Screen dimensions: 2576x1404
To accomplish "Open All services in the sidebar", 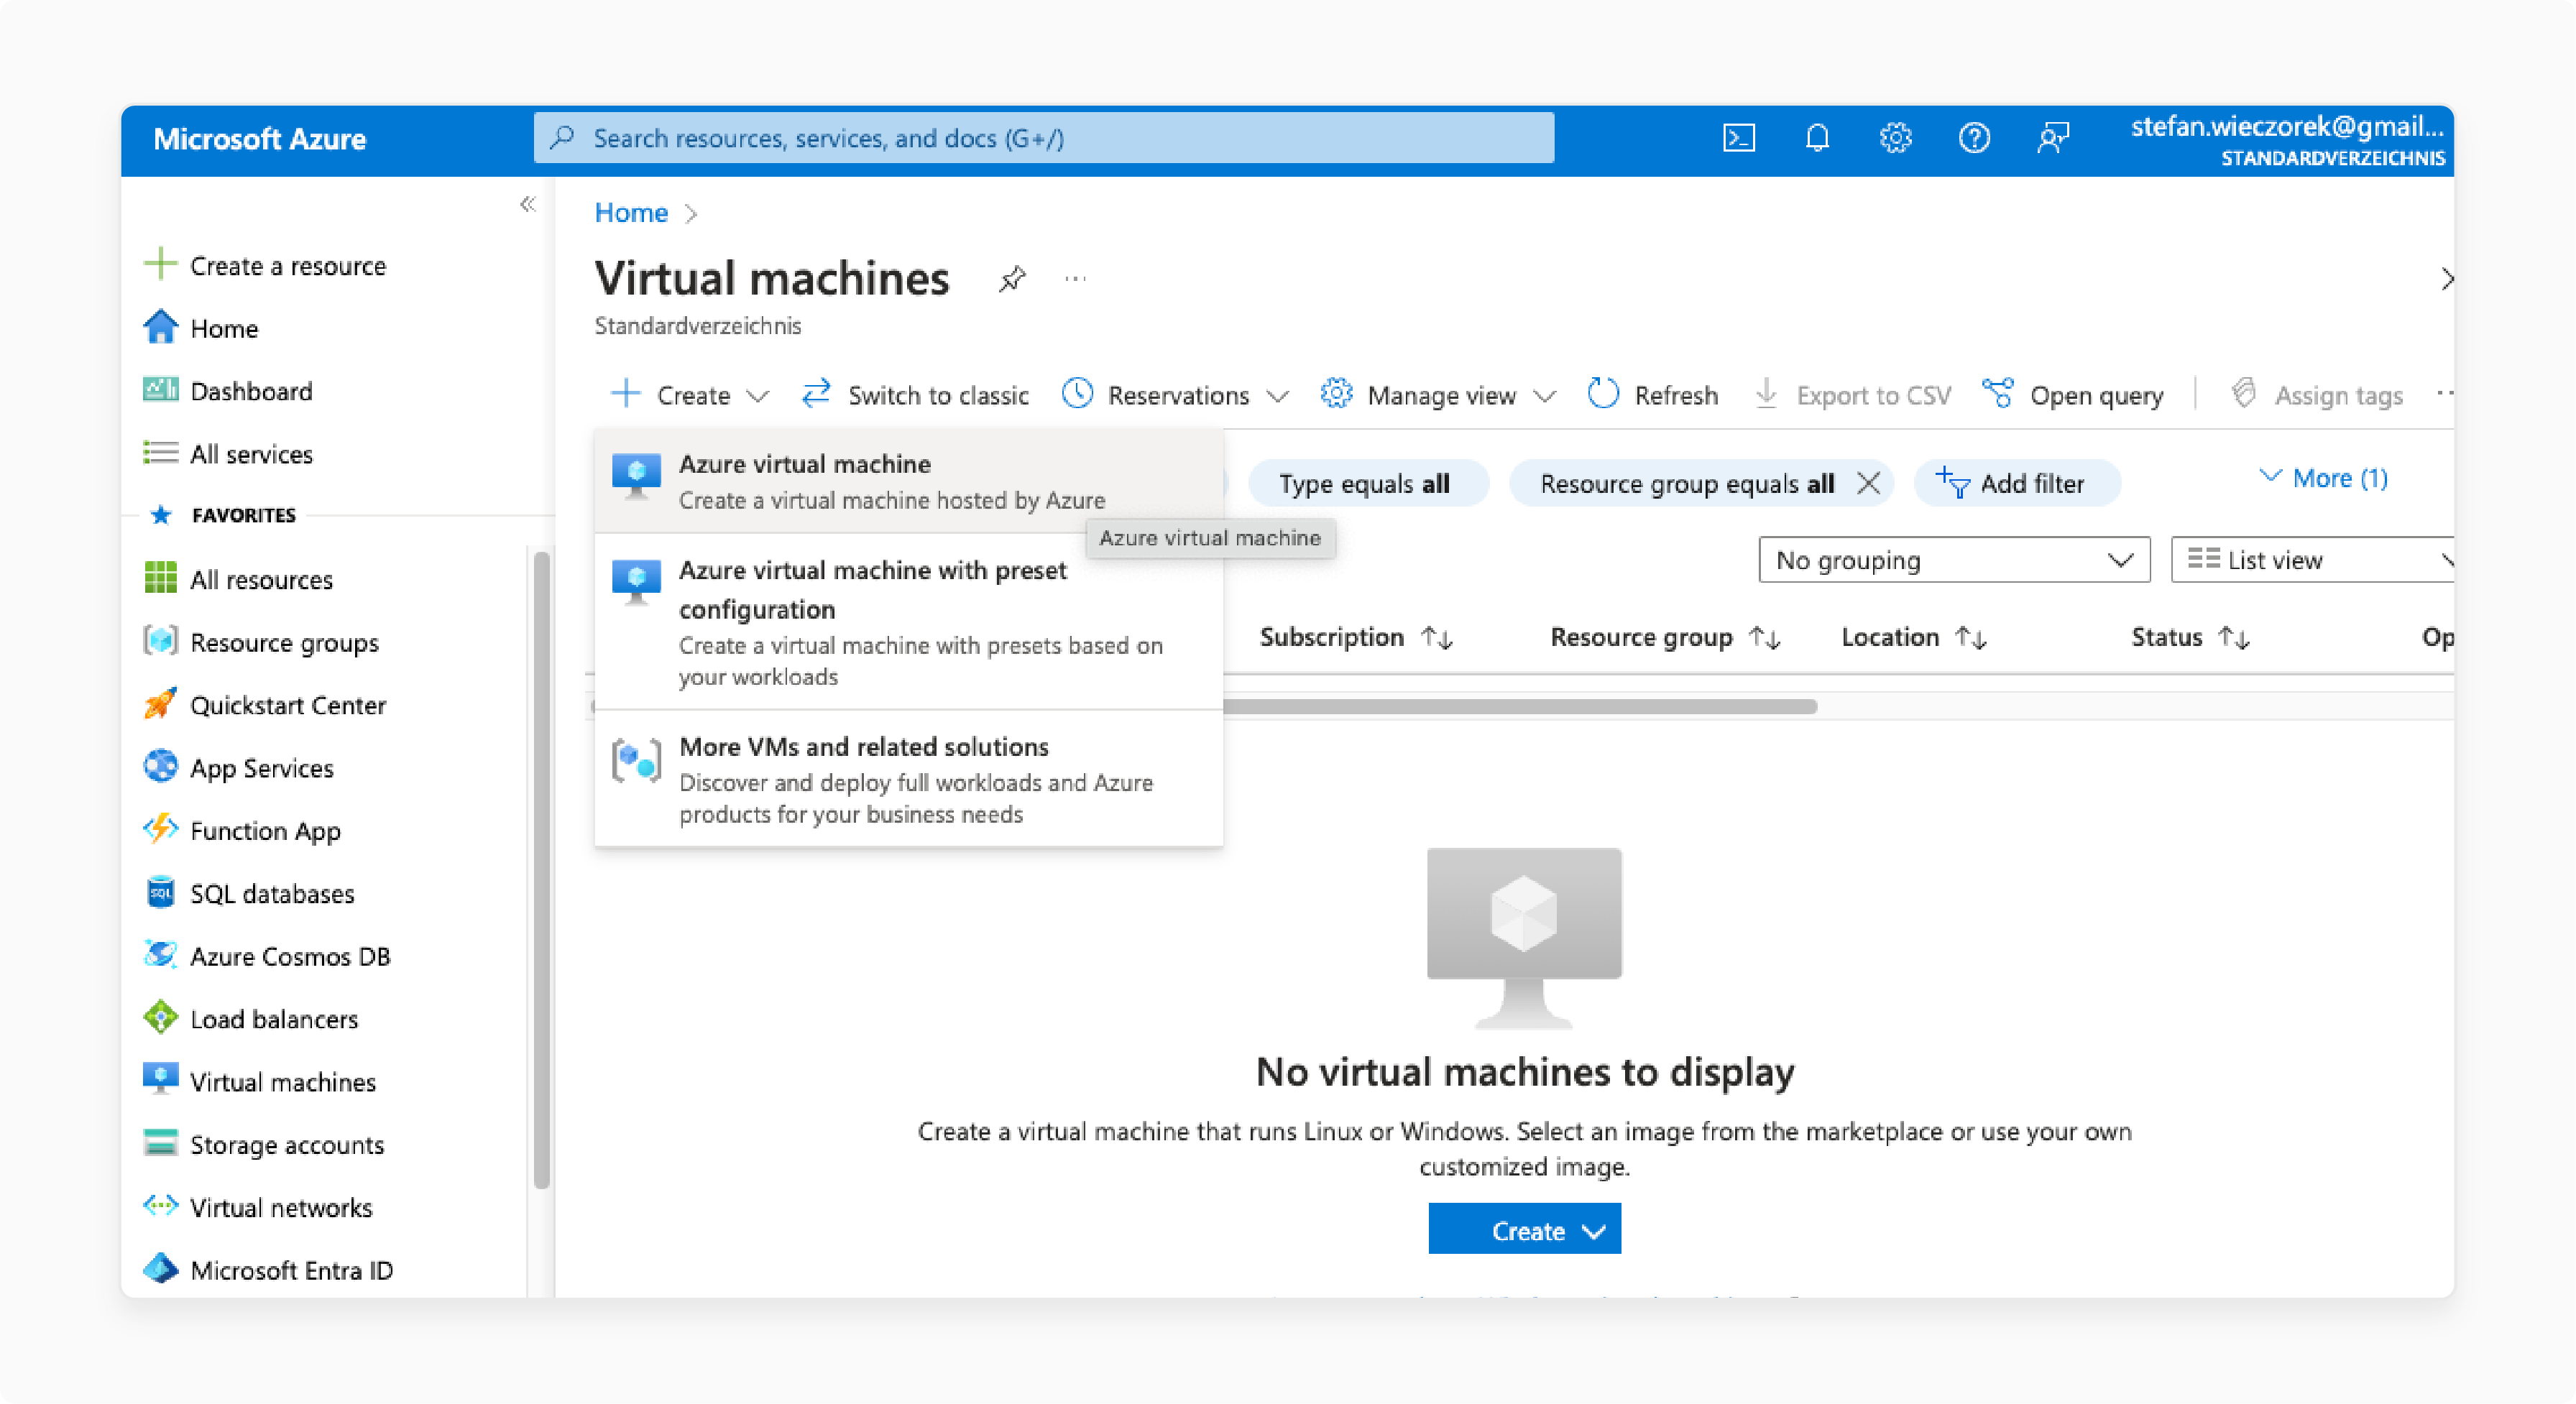I will 227,454.
